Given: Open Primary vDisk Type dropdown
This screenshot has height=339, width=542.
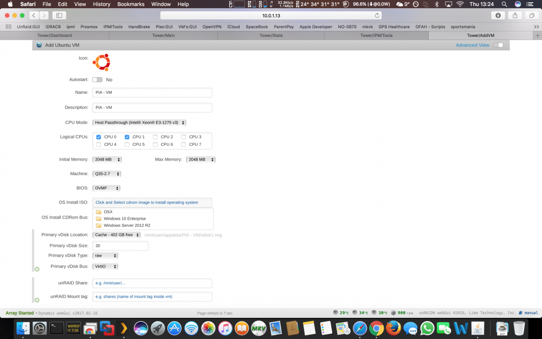Looking at the screenshot, I should point(105,255).
